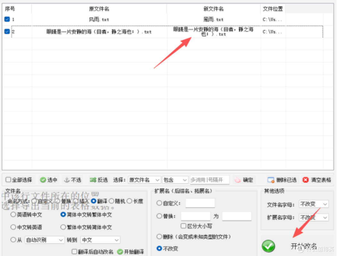
Task: Enable the 区分大小写 checkbox
Action: [x=183, y=226]
